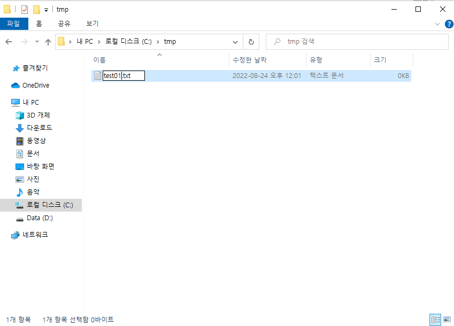Open the 파일 menu tab
The height and width of the screenshot is (326, 454).
pyautogui.click(x=14, y=24)
